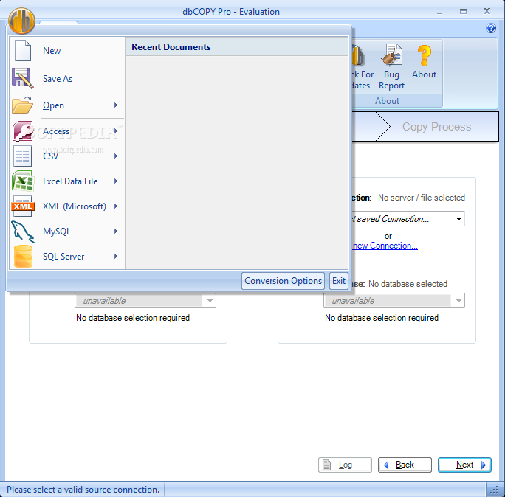505x497 pixels.
Task: Click the SQL Server yellow cylinder icon
Action: click(x=23, y=257)
